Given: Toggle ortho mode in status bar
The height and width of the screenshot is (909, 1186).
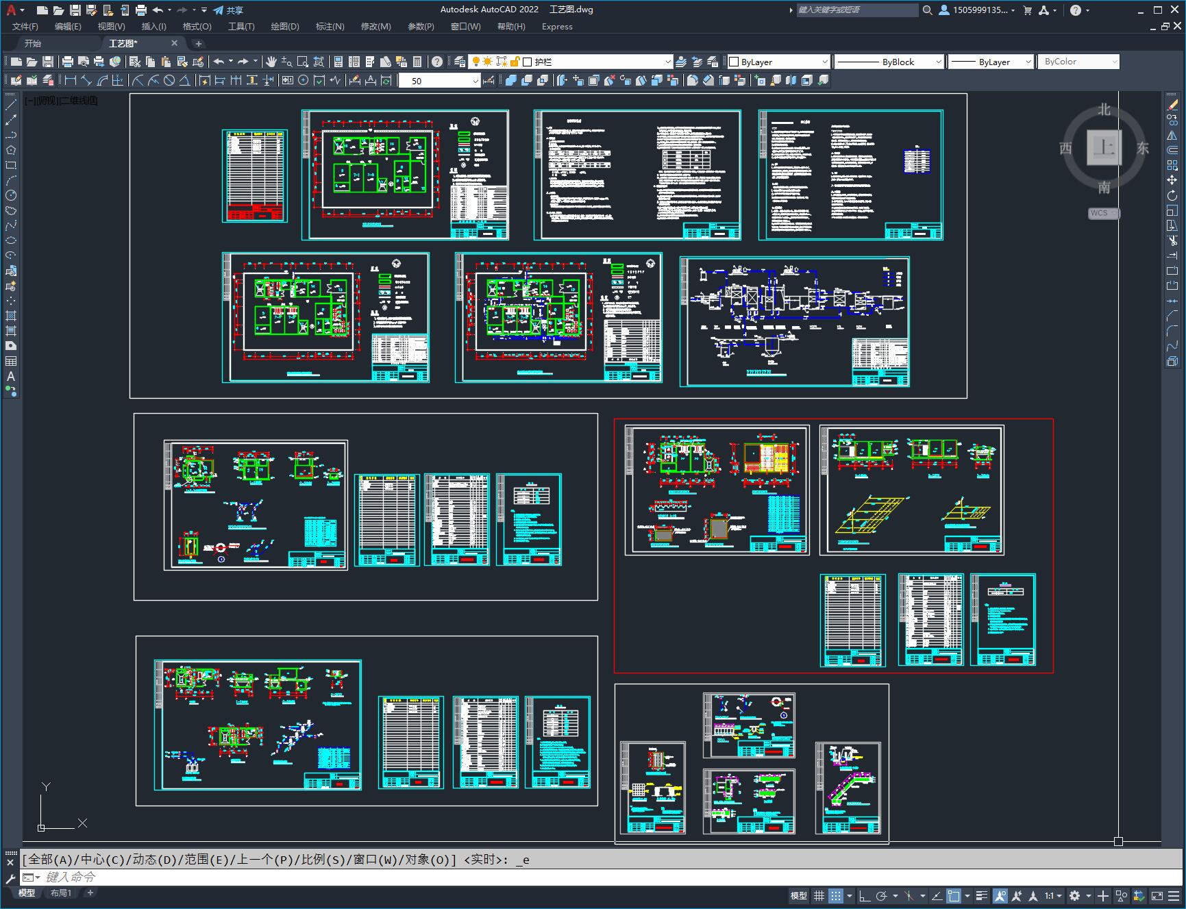Looking at the screenshot, I should (x=865, y=895).
